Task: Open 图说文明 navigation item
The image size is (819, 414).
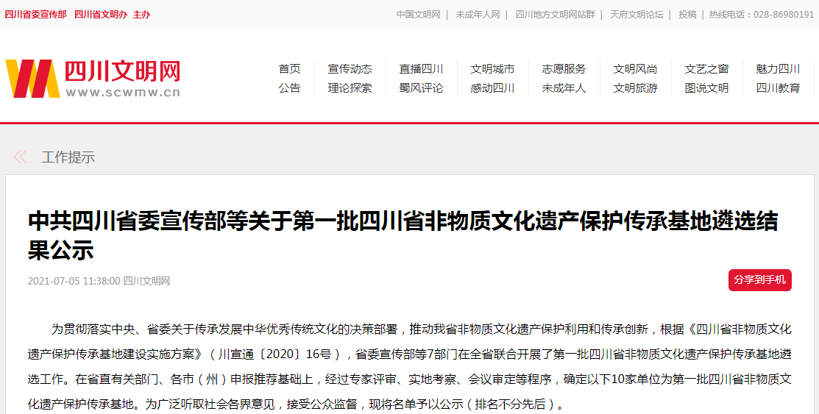Action: tap(706, 88)
